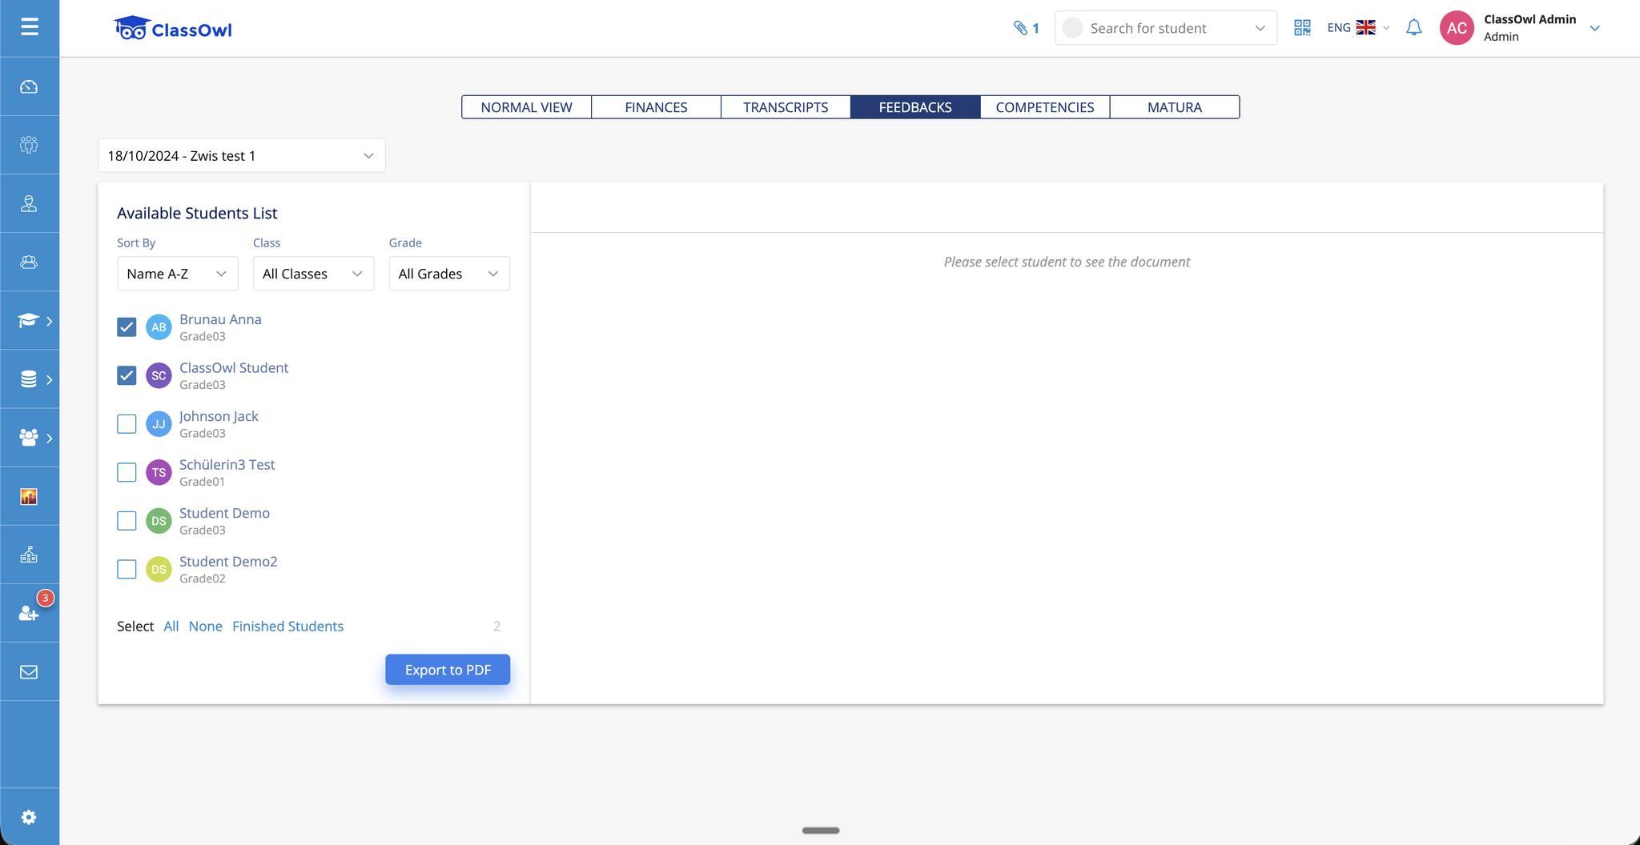Click Student Demo2's yellow DS avatar
Image resolution: width=1640 pixels, height=845 pixels.
(159, 569)
